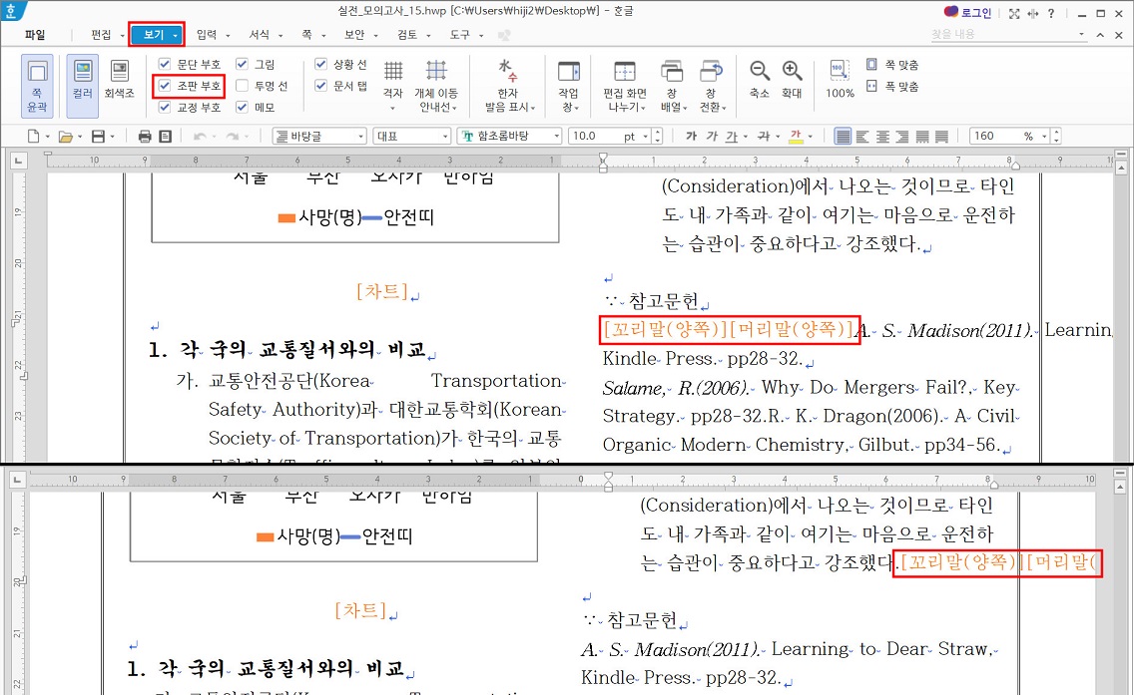Underline text with the underlined 가 icon

(x=732, y=136)
